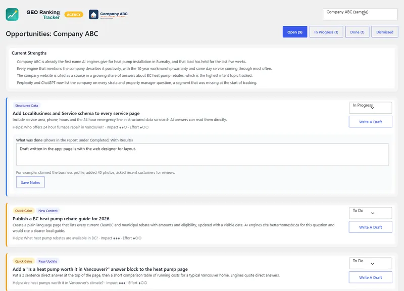This screenshot has height=291, width=404.
Task: Click the yellow AGENCY badge
Action: click(x=74, y=15)
